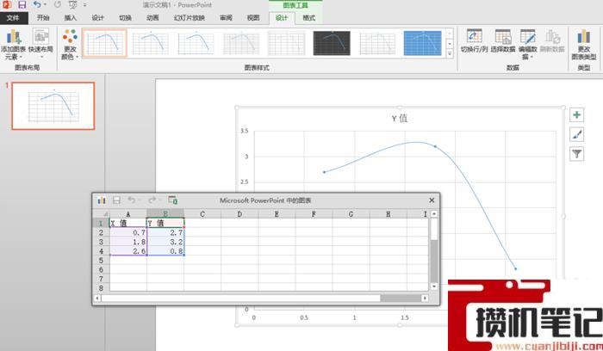Expand the chart styles gallery

[450, 53]
